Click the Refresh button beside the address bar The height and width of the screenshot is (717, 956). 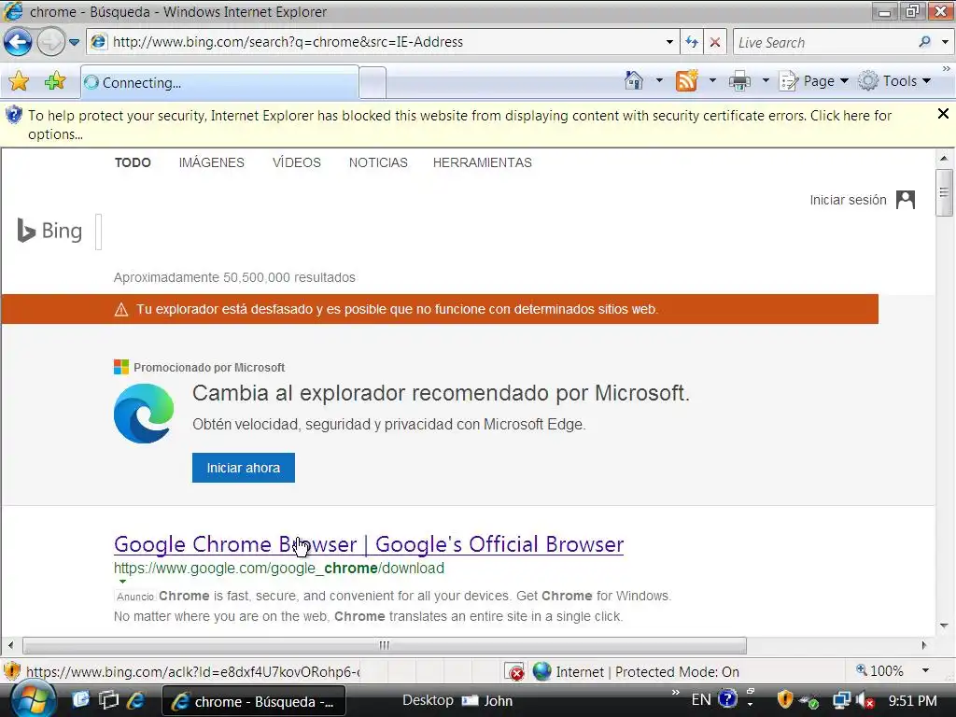click(x=692, y=42)
